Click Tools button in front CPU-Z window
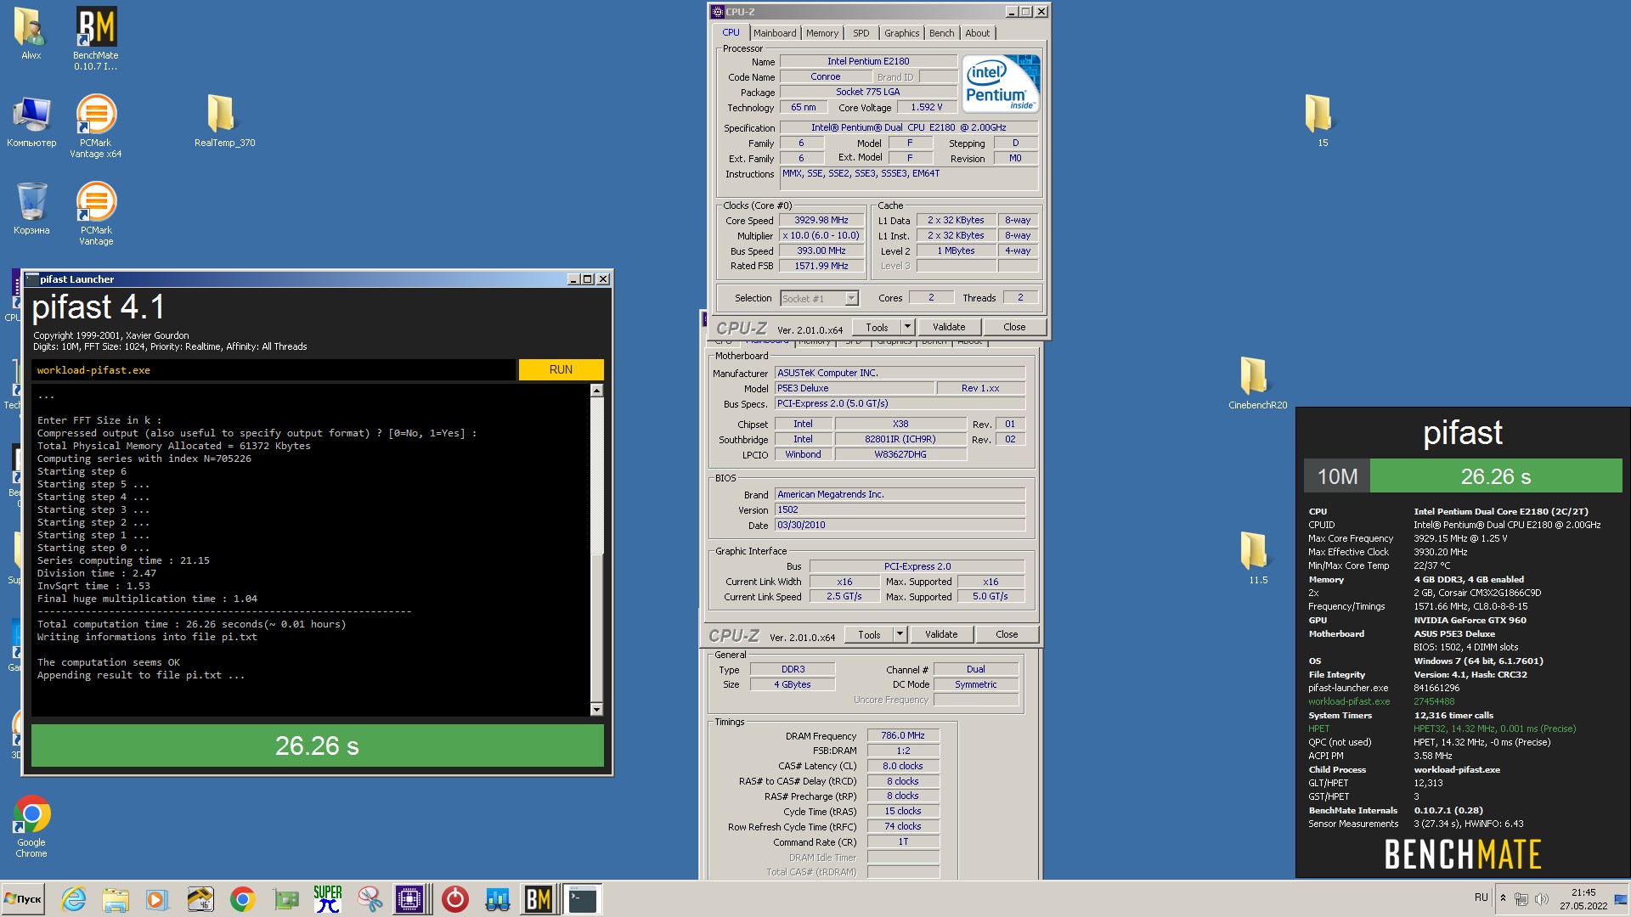 coord(877,327)
